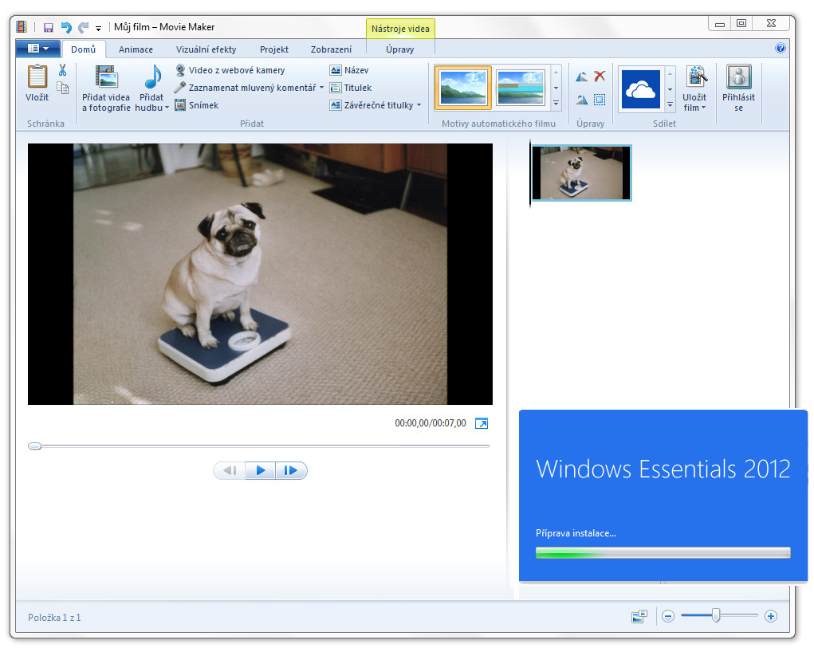This screenshot has height=652, width=814.
Task: Click the Play button
Action: click(x=260, y=471)
